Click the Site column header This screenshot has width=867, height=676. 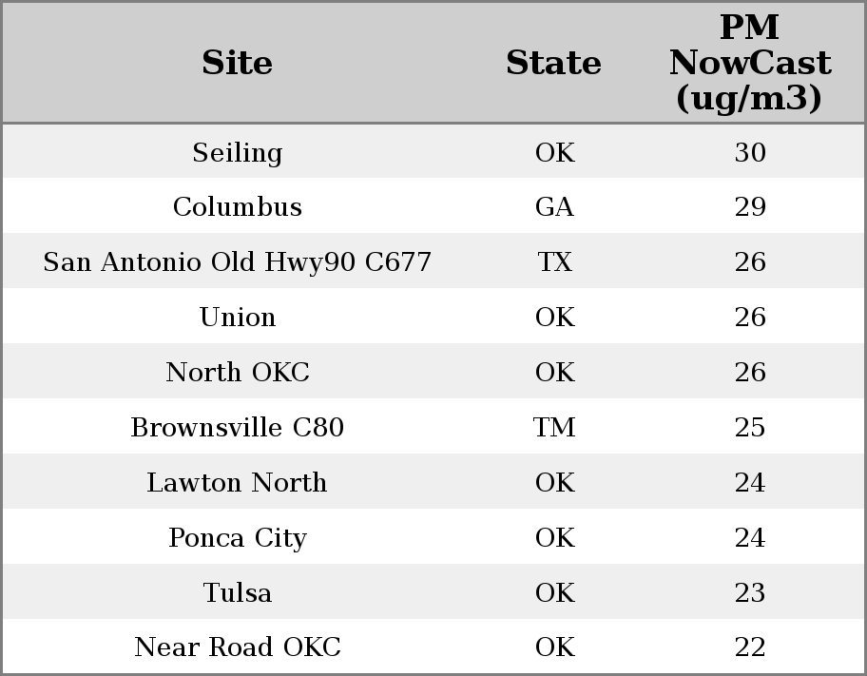(238, 63)
